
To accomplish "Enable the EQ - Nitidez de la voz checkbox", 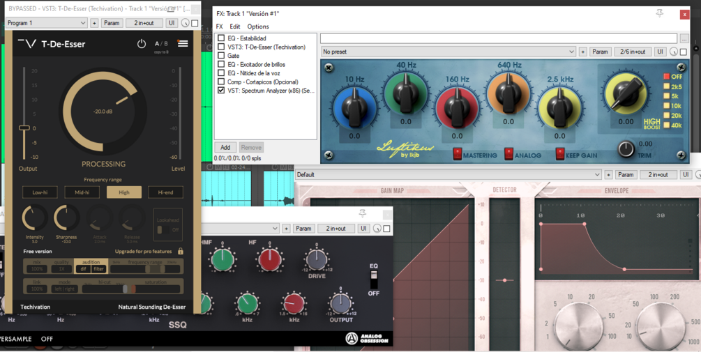I will [221, 72].
